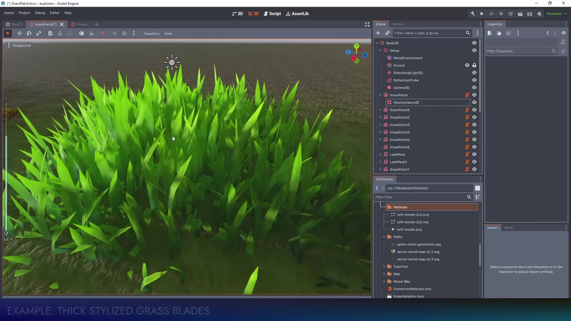Open the Debug menu

(x=40, y=13)
